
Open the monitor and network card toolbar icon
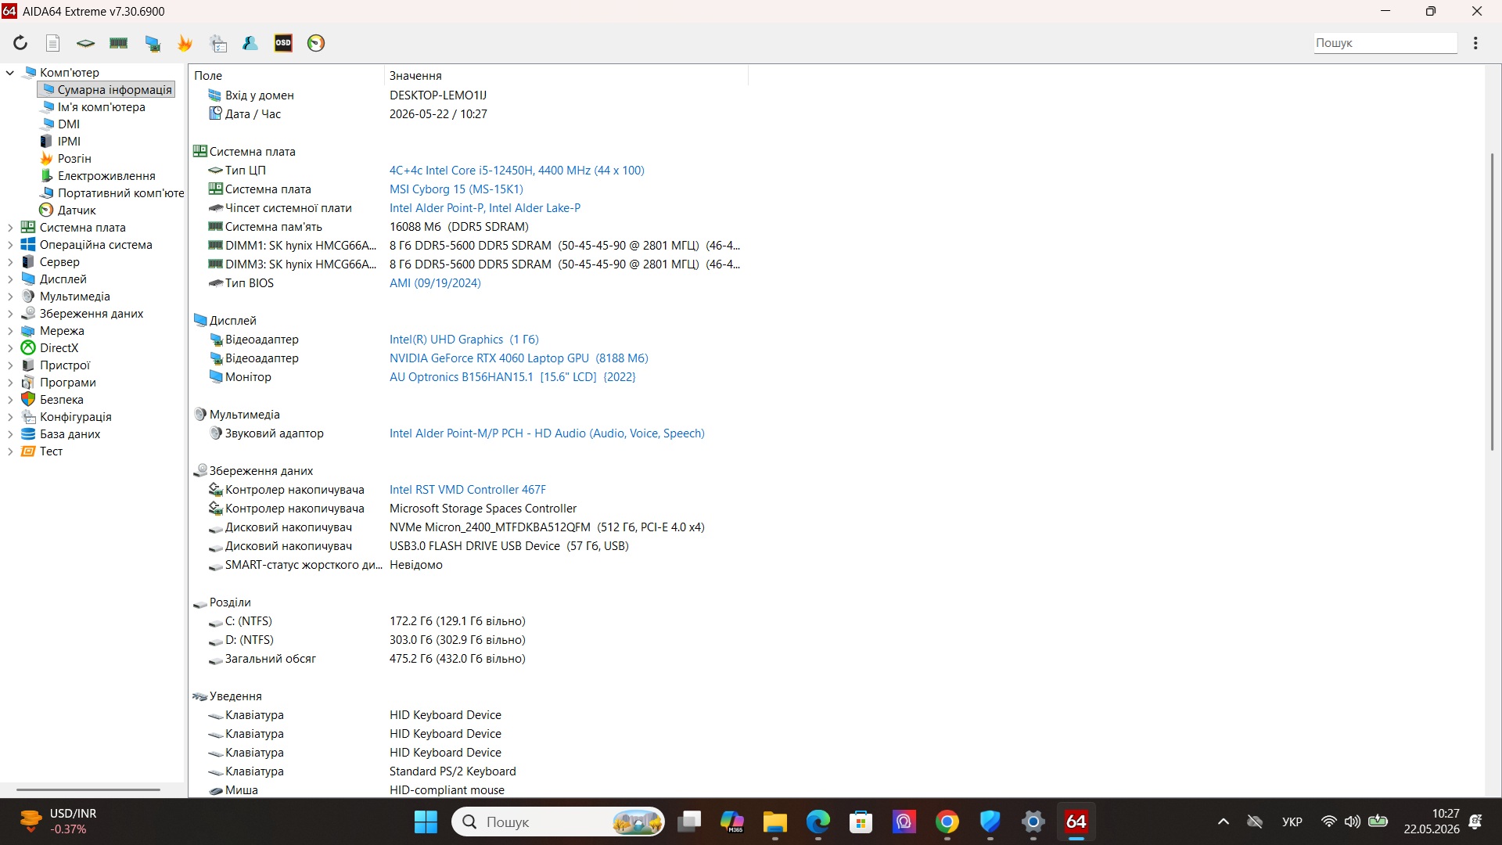coord(153,43)
